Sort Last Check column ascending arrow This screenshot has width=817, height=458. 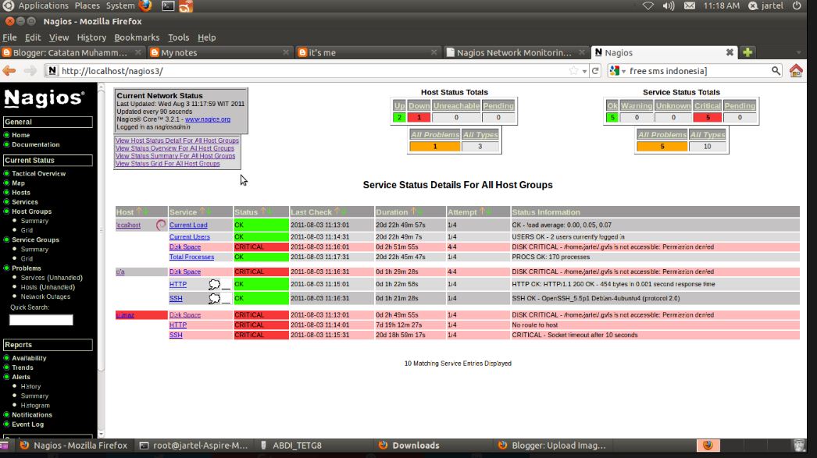click(x=337, y=211)
